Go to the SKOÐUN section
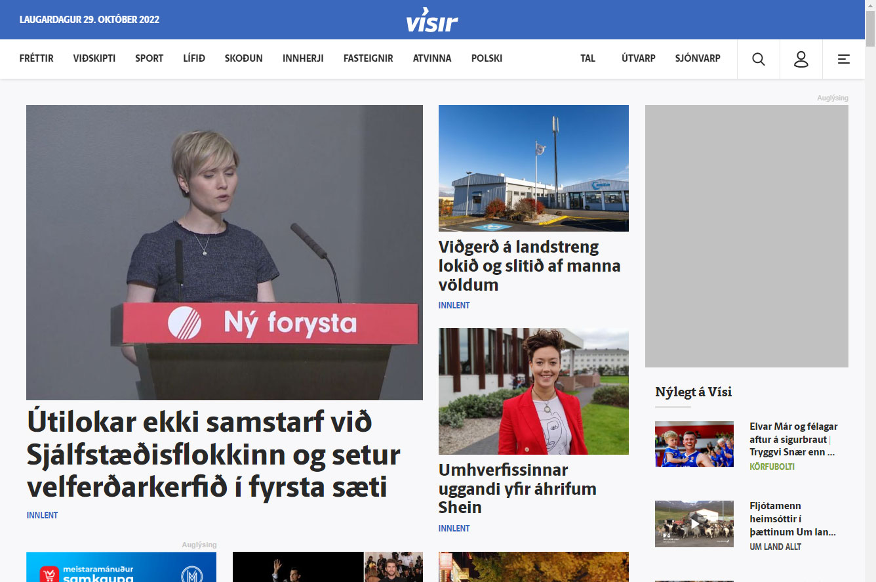The width and height of the screenshot is (876, 582). click(x=243, y=58)
